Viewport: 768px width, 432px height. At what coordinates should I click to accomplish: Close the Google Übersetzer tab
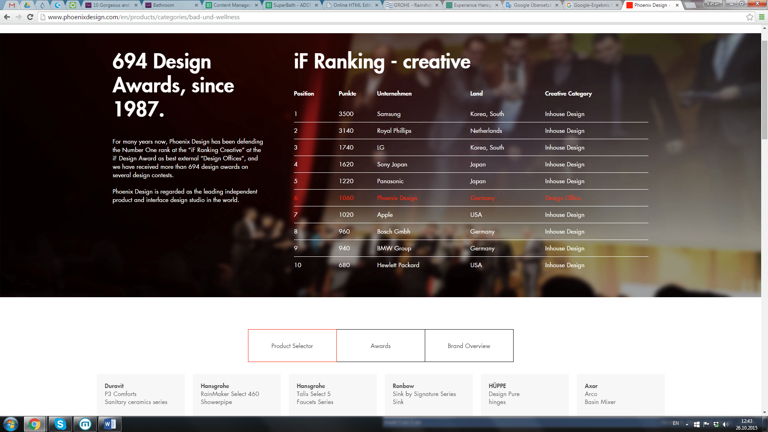(556, 5)
